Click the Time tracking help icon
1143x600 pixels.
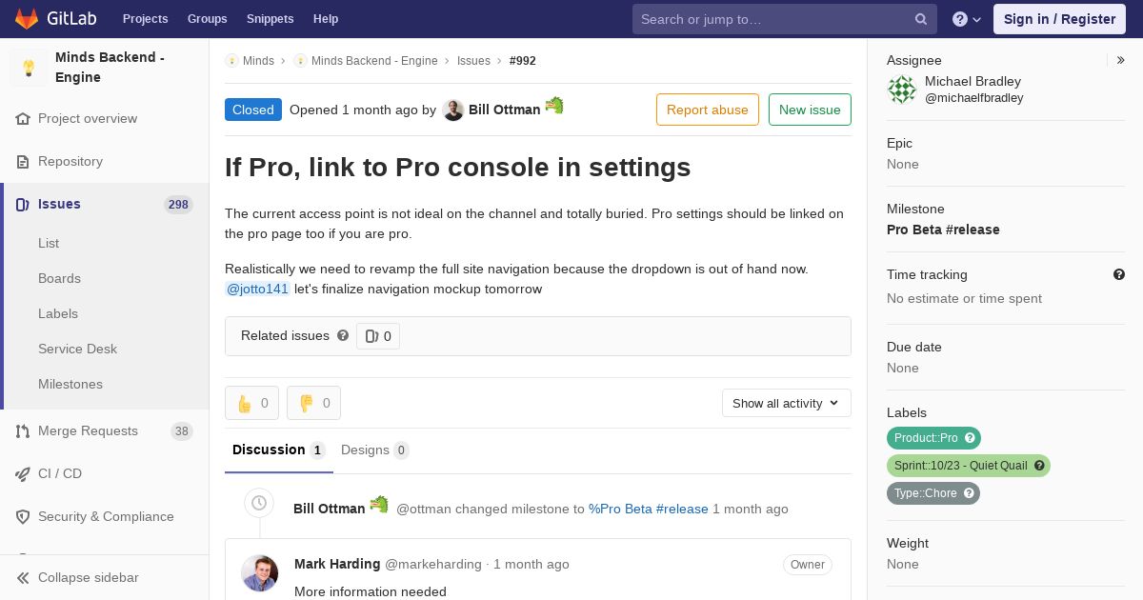click(x=1119, y=274)
